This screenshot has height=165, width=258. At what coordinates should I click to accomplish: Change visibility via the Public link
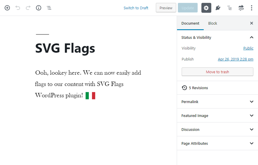click(x=248, y=48)
